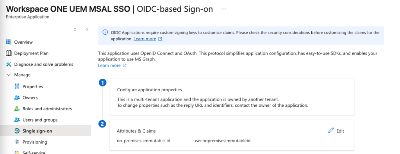The image size is (400, 154).
Task: Click the Users and groups icon
Action: (17, 120)
